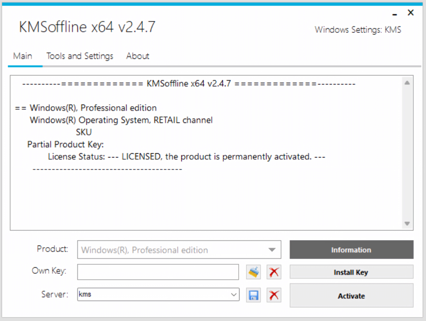Click the SKU line in the log
The width and height of the screenshot is (426, 321).
tap(84, 132)
